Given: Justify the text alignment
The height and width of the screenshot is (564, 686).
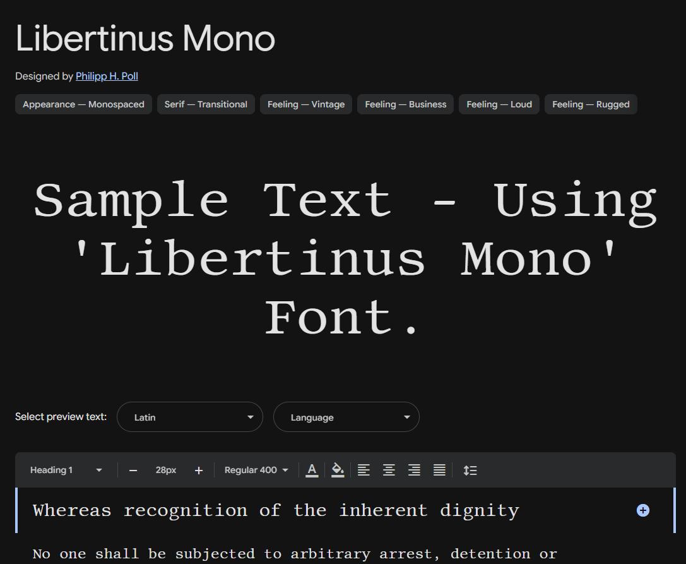Looking at the screenshot, I should click(440, 471).
